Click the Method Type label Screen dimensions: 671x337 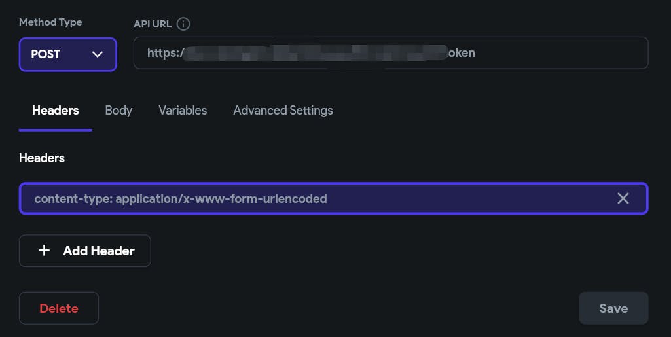coord(50,22)
